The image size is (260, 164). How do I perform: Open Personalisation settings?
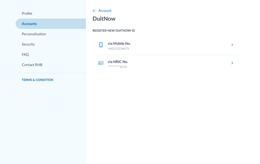pyautogui.click(x=34, y=34)
